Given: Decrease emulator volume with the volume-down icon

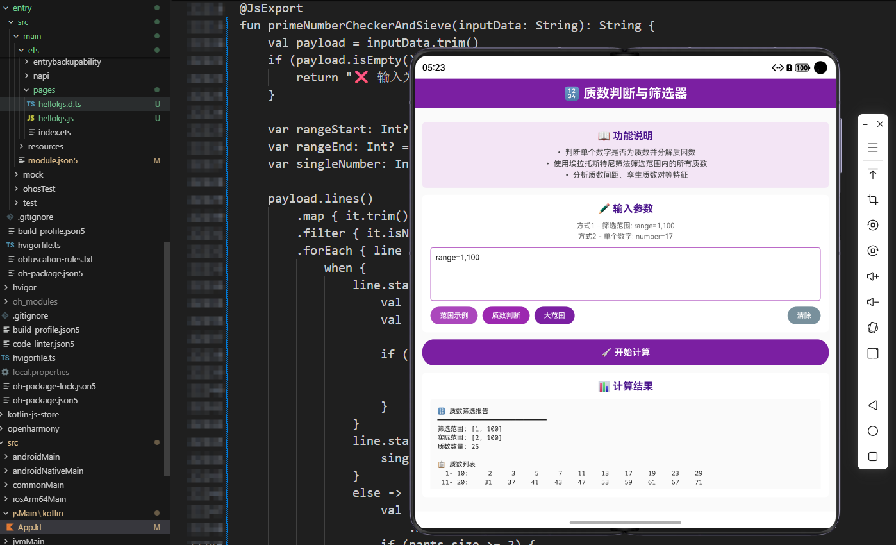Looking at the screenshot, I should (872, 301).
